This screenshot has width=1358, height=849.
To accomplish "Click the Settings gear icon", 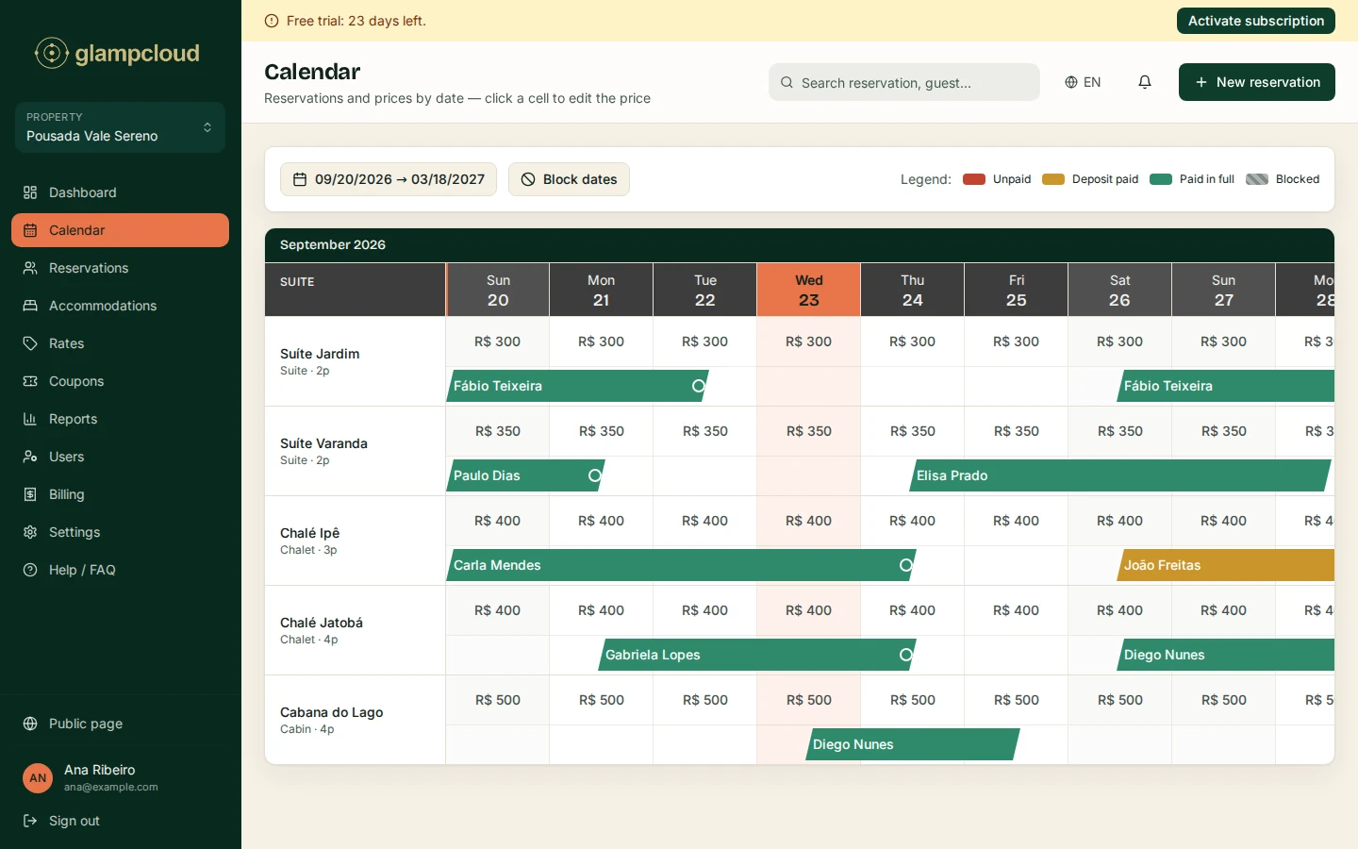I will pos(30,532).
